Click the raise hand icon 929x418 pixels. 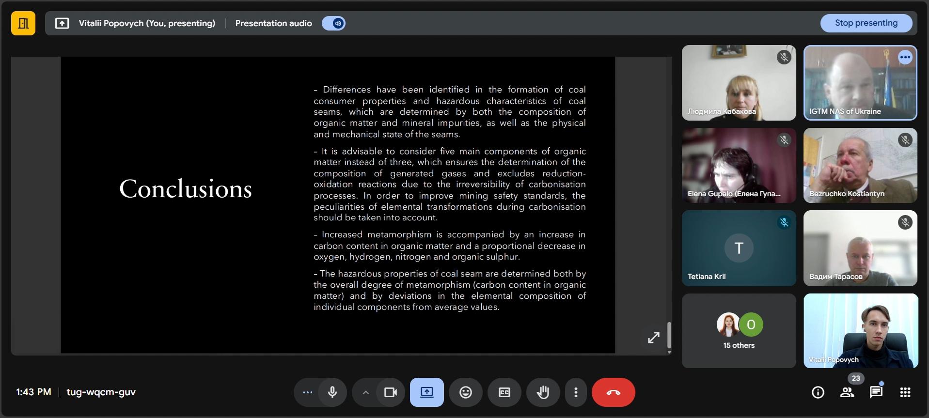tap(543, 392)
